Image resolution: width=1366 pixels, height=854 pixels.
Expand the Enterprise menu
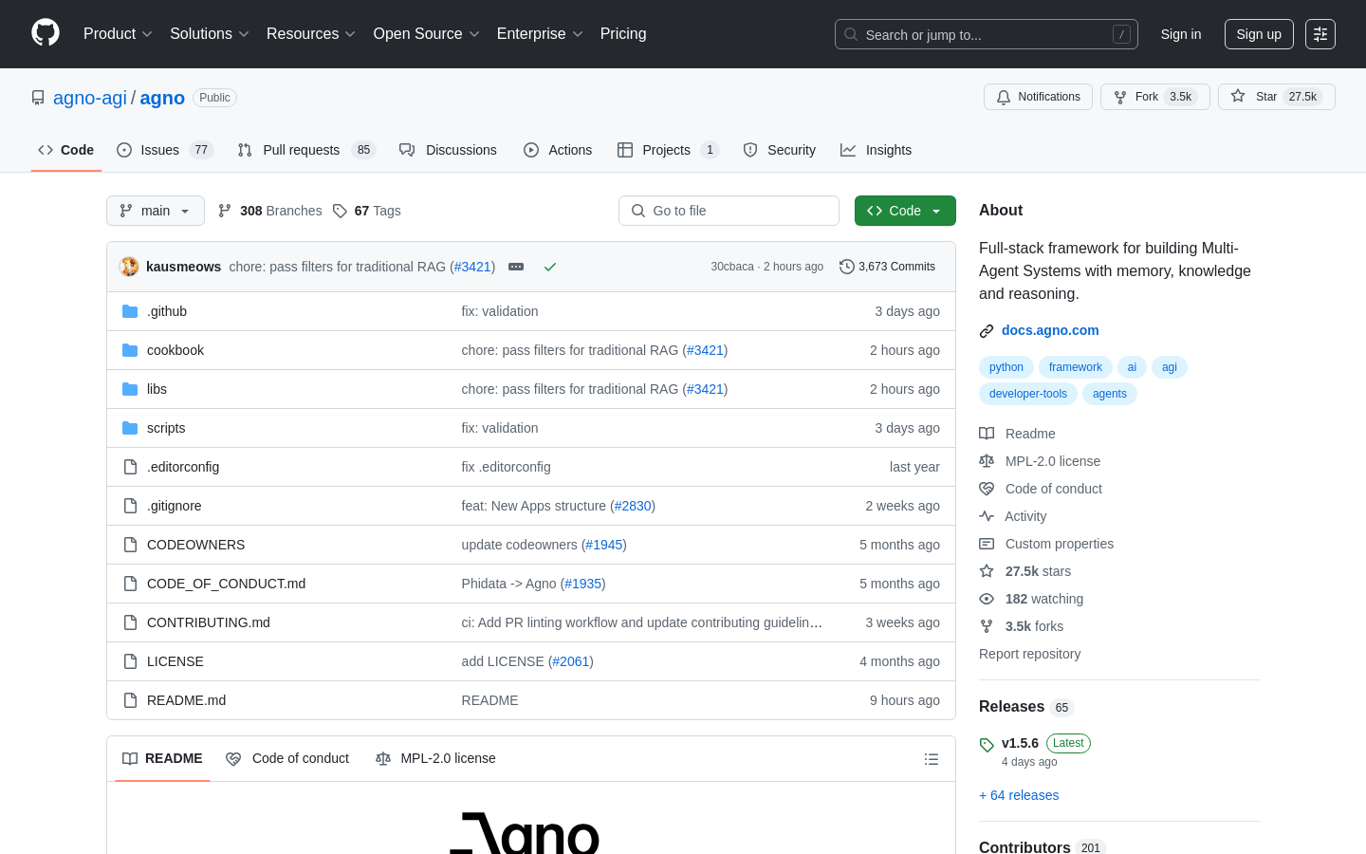[540, 34]
